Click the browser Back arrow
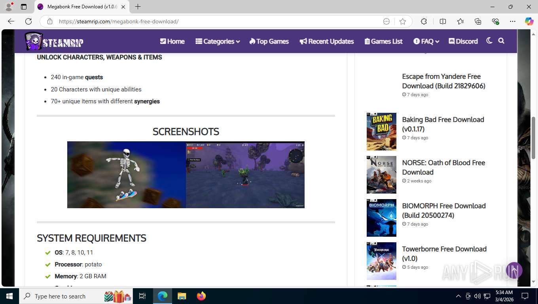This screenshot has height=304, width=538. tap(11, 21)
